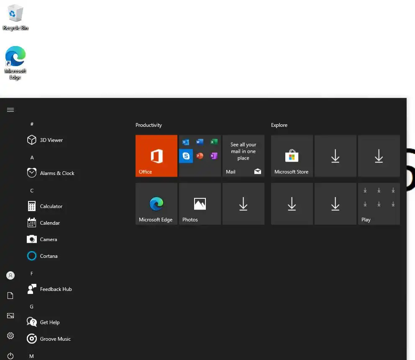The height and width of the screenshot is (360, 415).
Task: Click the letter C section header
Action: pyautogui.click(x=32, y=191)
